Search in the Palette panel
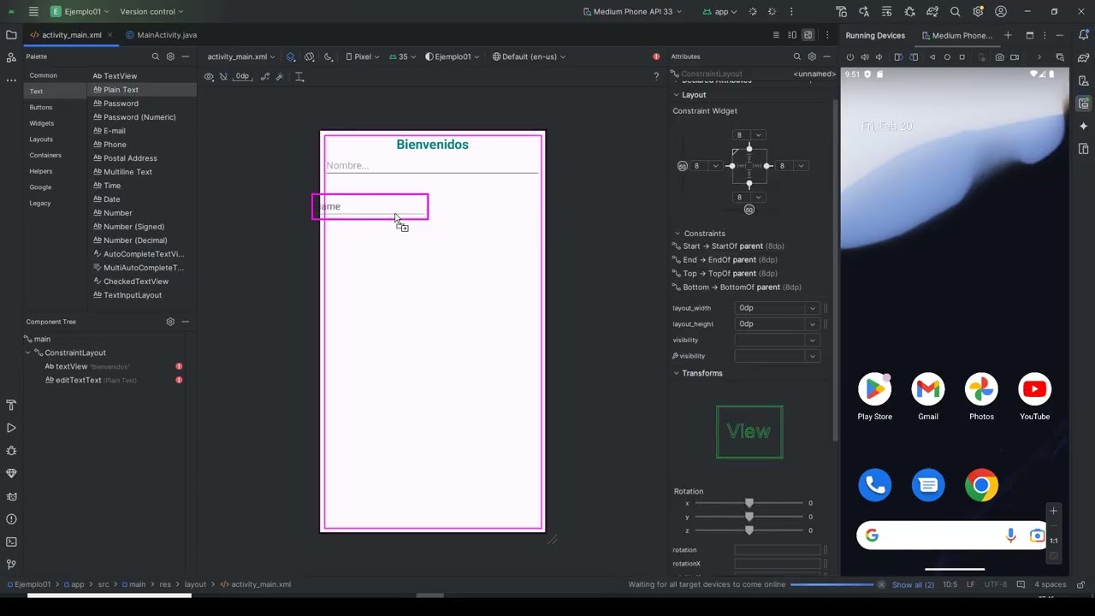Image resolution: width=1095 pixels, height=616 pixels. (x=155, y=56)
